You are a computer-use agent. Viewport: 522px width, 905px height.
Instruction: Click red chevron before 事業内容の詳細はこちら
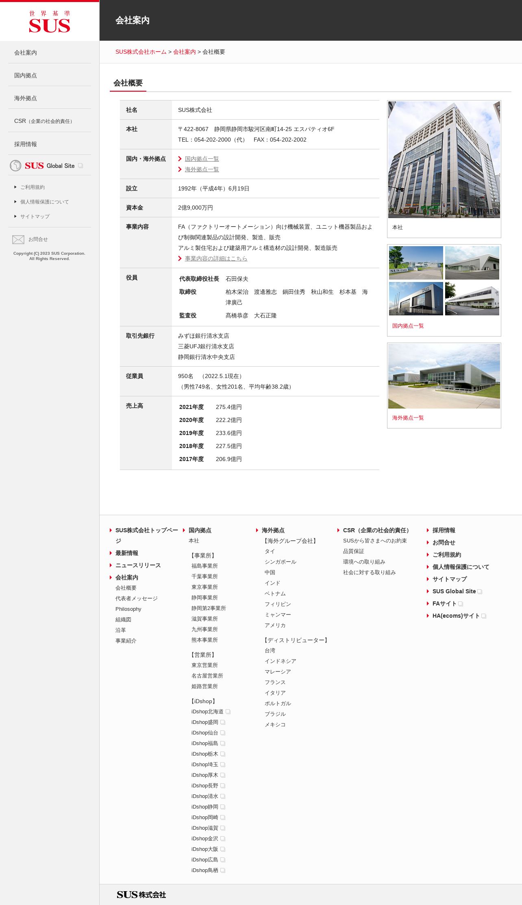180,258
